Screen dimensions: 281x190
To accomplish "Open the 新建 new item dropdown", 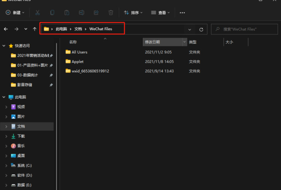I will tap(15, 12).
